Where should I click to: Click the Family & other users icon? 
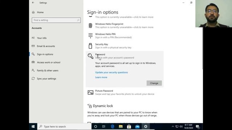tap(33, 70)
